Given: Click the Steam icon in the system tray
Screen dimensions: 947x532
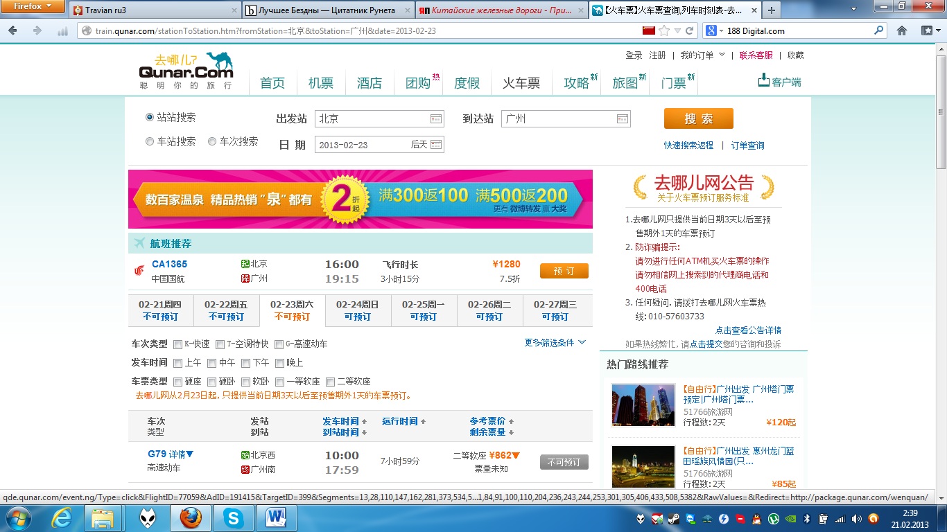Looking at the screenshot, I should pos(673,518).
